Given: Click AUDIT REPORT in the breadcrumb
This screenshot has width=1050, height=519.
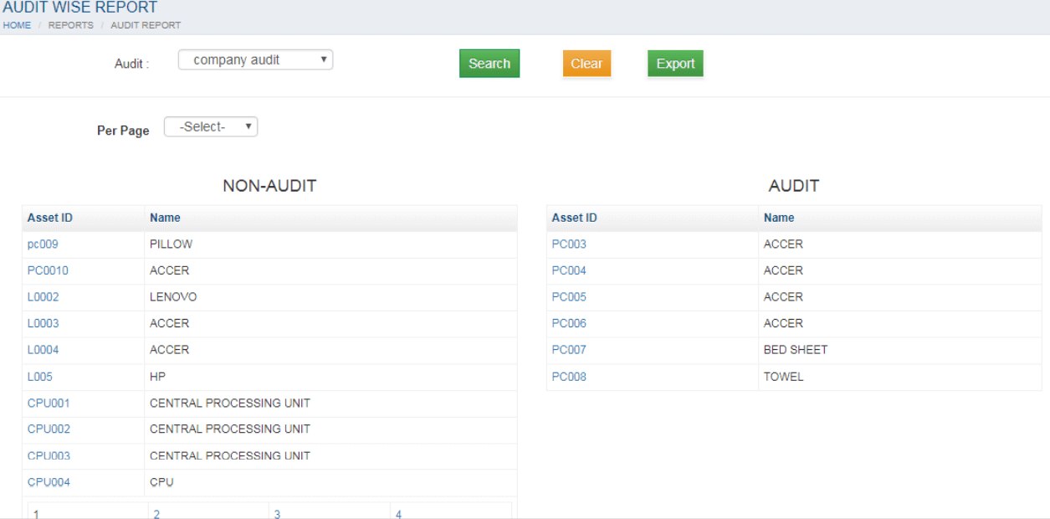Looking at the screenshot, I should (x=146, y=25).
